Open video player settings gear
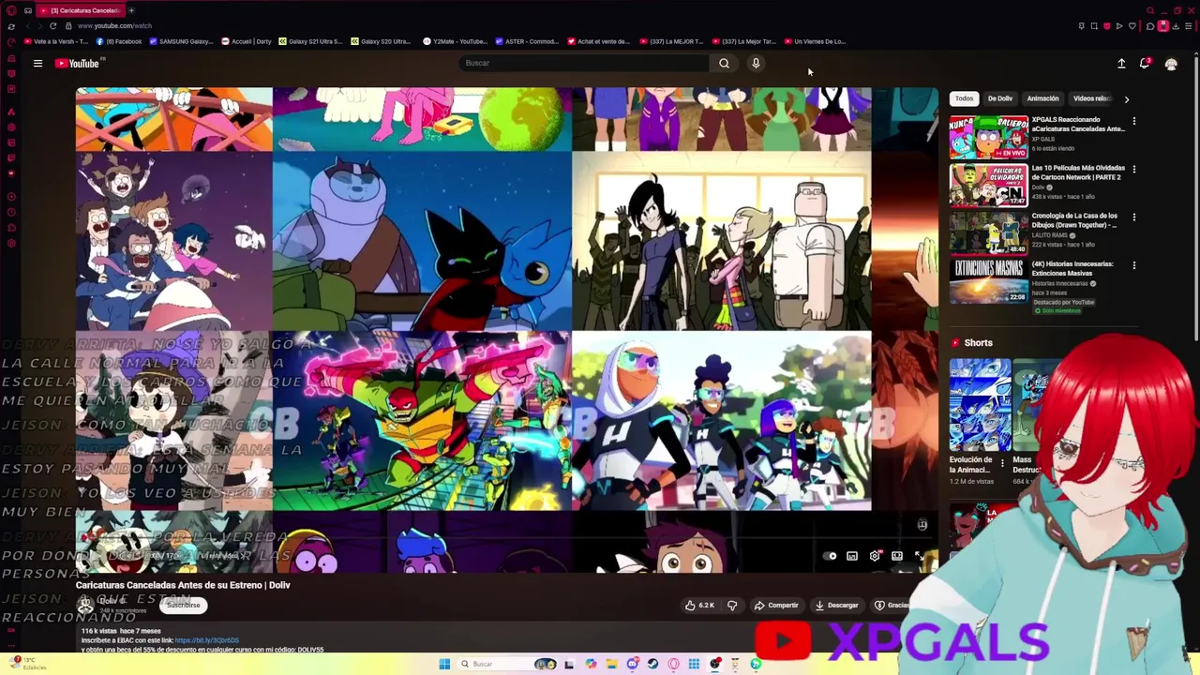The image size is (1200, 675). point(875,556)
